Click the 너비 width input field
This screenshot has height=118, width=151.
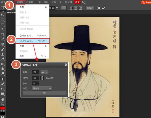pos(36,72)
